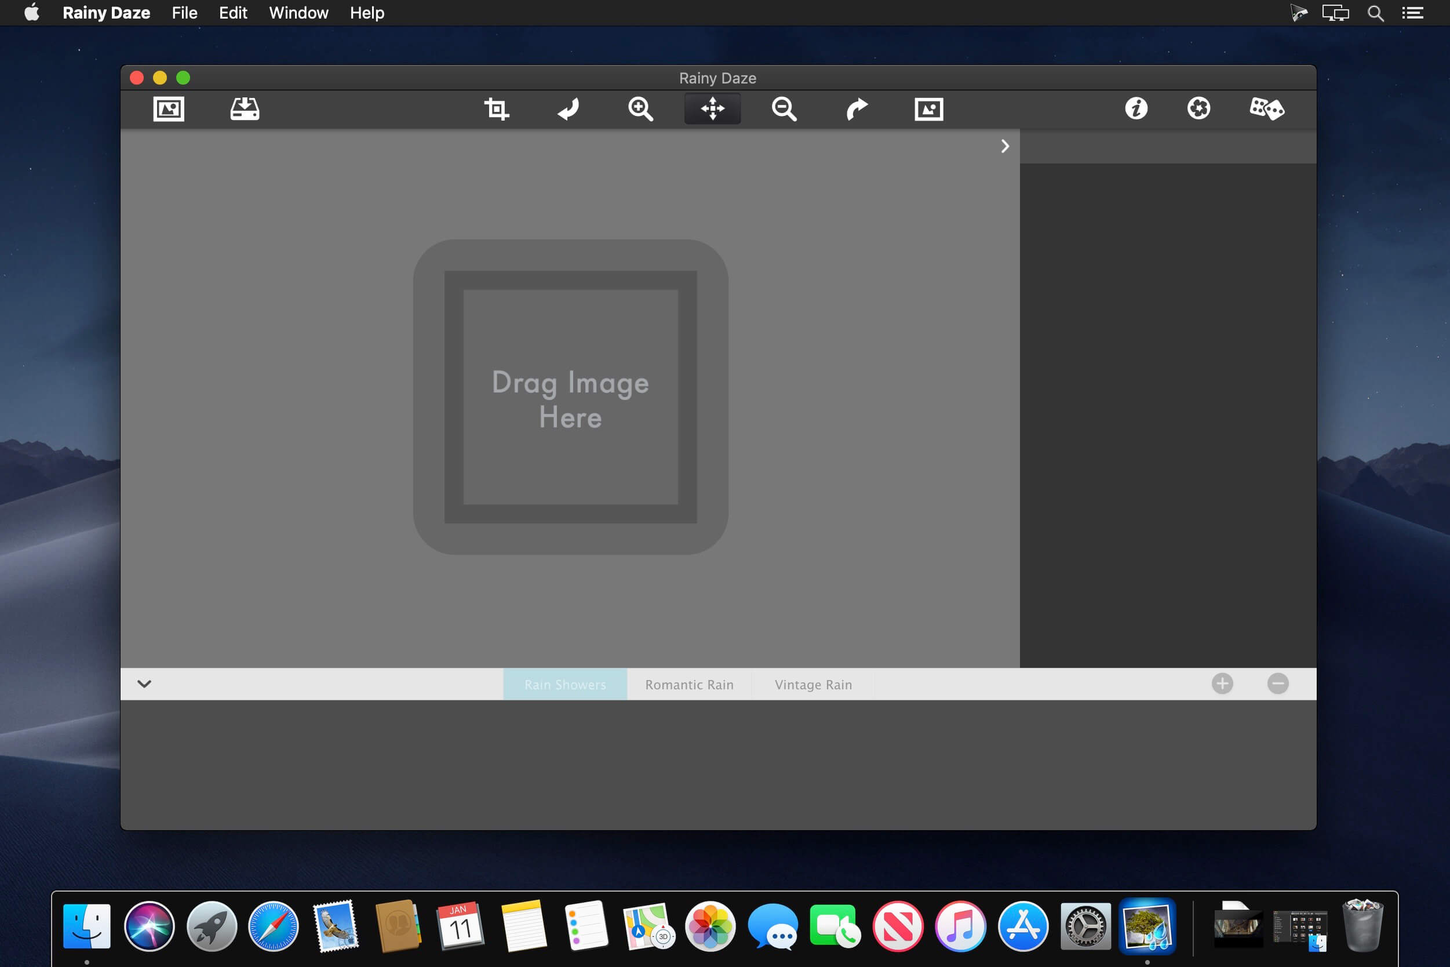The width and height of the screenshot is (1450, 967).
Task: Collapse the presets tray chevron
Action: pyautogui.click(x=144, y=684)
